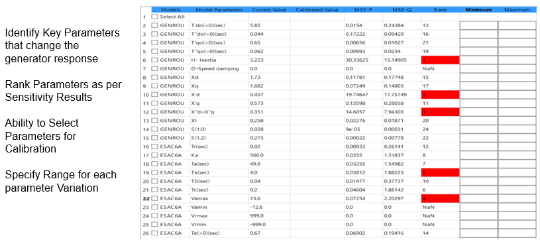The image size is (540, 242).
Task: Click Minimum field for X'd row
Action: (478, 94)
